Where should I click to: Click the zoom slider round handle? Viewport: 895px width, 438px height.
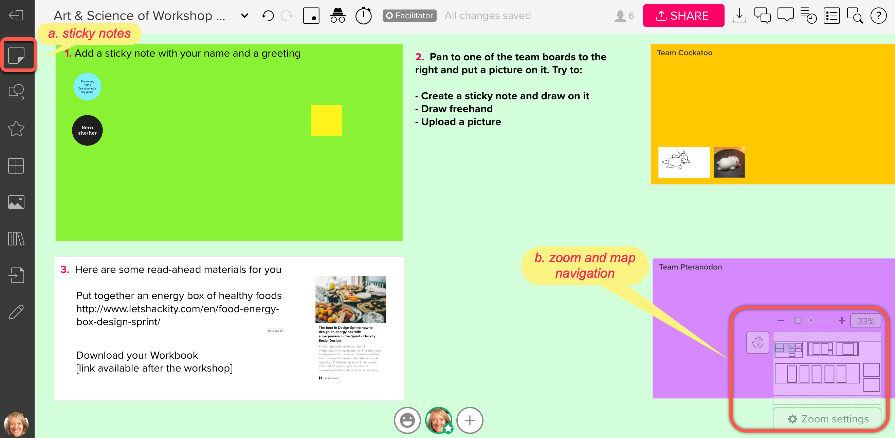pyautogui.click(x=798, y=320)
